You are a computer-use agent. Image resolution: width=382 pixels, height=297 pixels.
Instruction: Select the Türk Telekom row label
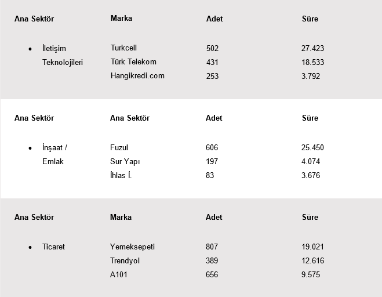(x=133, y=62)
